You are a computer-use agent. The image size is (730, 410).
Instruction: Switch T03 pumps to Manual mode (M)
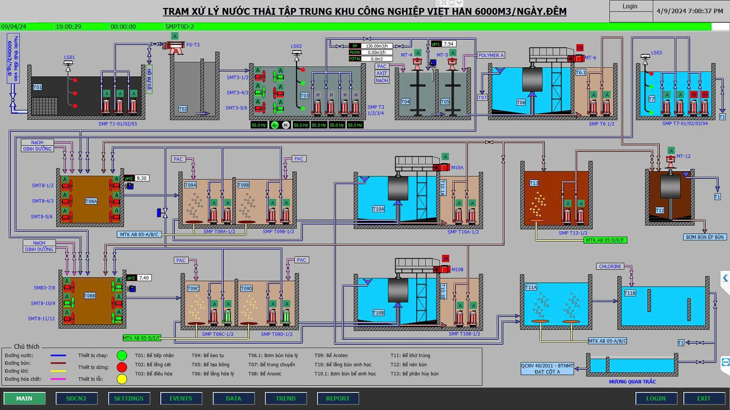click(x=285, y=125)
